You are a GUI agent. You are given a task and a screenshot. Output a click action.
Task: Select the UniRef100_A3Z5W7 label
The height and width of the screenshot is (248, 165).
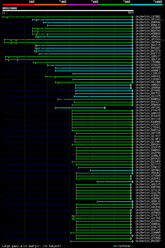(148, 210)
